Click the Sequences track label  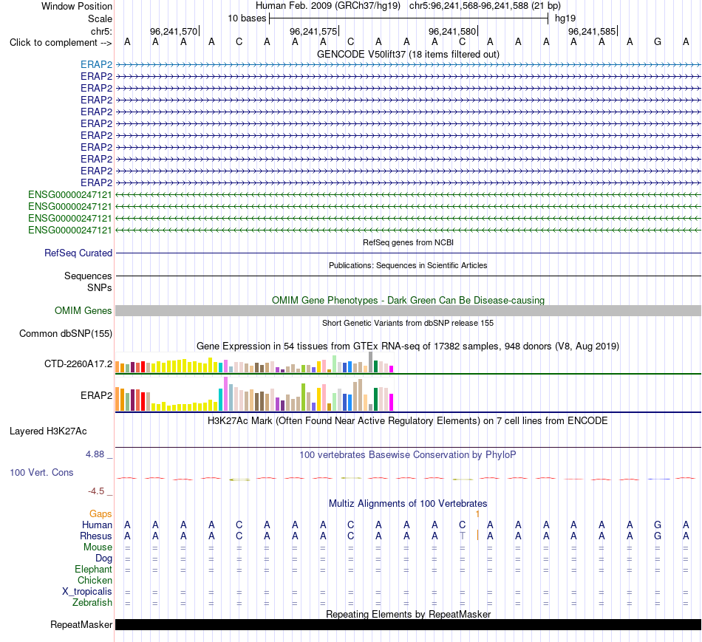coord(88,276)
